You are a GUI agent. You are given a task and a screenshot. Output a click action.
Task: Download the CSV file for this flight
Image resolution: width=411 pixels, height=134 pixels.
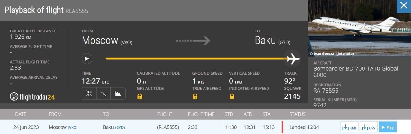click(x=368, y=127)
